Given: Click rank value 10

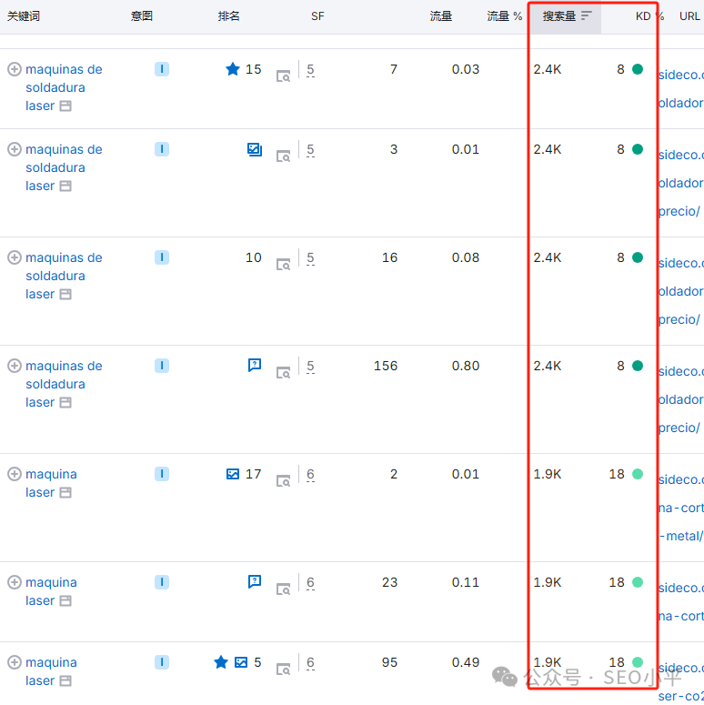Looking at the screenshot, I should [x=254, y=257].
